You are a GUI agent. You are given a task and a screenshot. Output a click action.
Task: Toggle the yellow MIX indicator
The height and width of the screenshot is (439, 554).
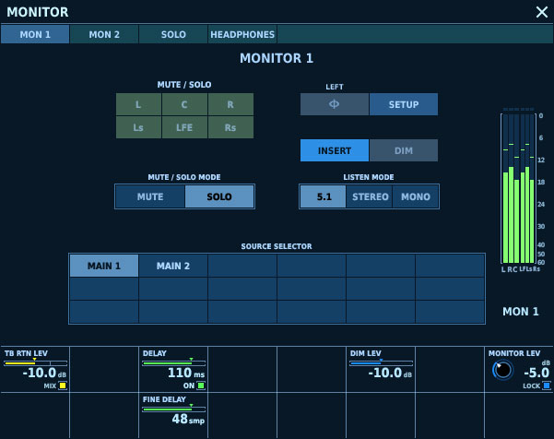pyautogui.click(x=63, y=386)
